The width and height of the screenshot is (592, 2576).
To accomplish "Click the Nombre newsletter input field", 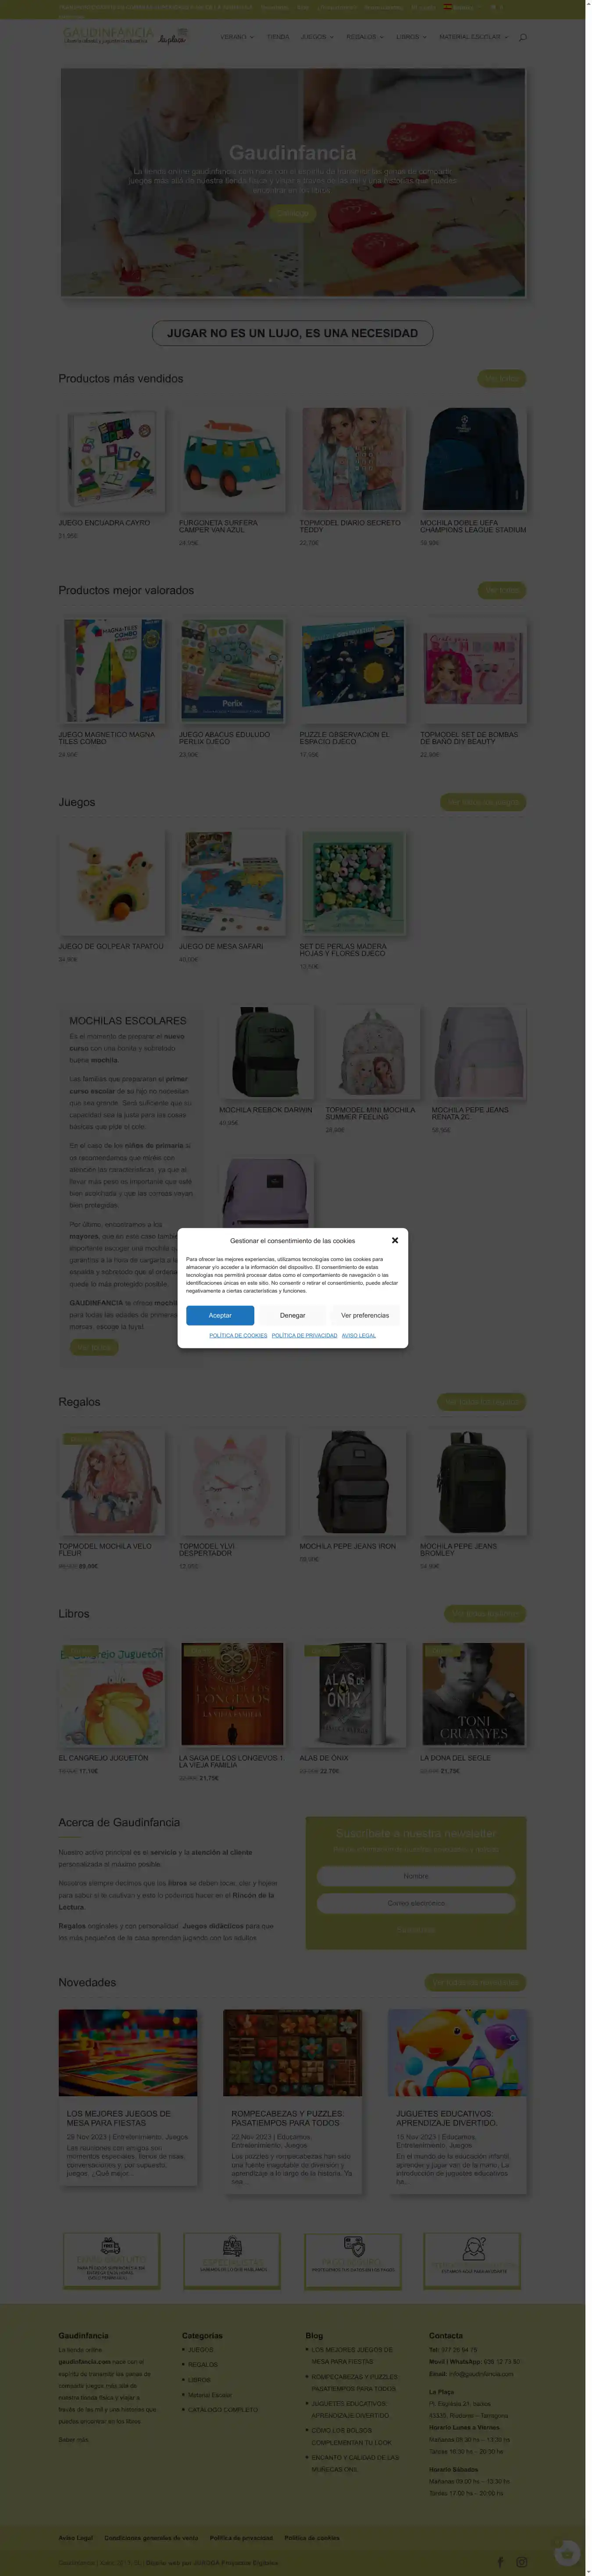I will tap(416, 1876).
